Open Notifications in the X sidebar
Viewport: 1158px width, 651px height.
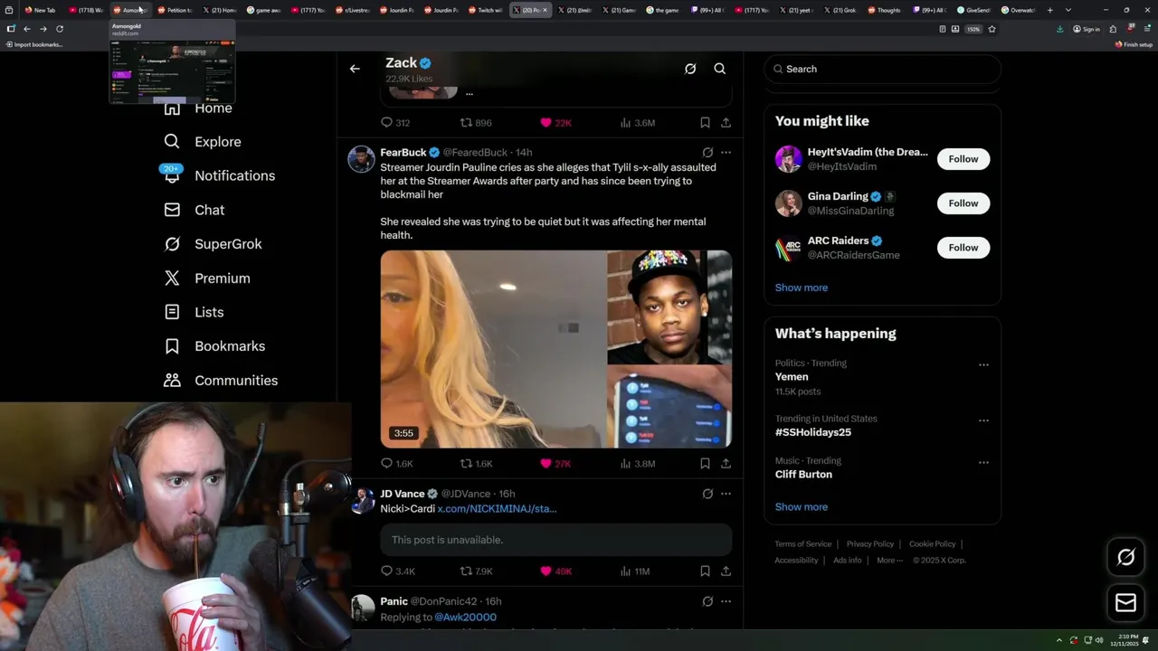(x=219, y=175)
